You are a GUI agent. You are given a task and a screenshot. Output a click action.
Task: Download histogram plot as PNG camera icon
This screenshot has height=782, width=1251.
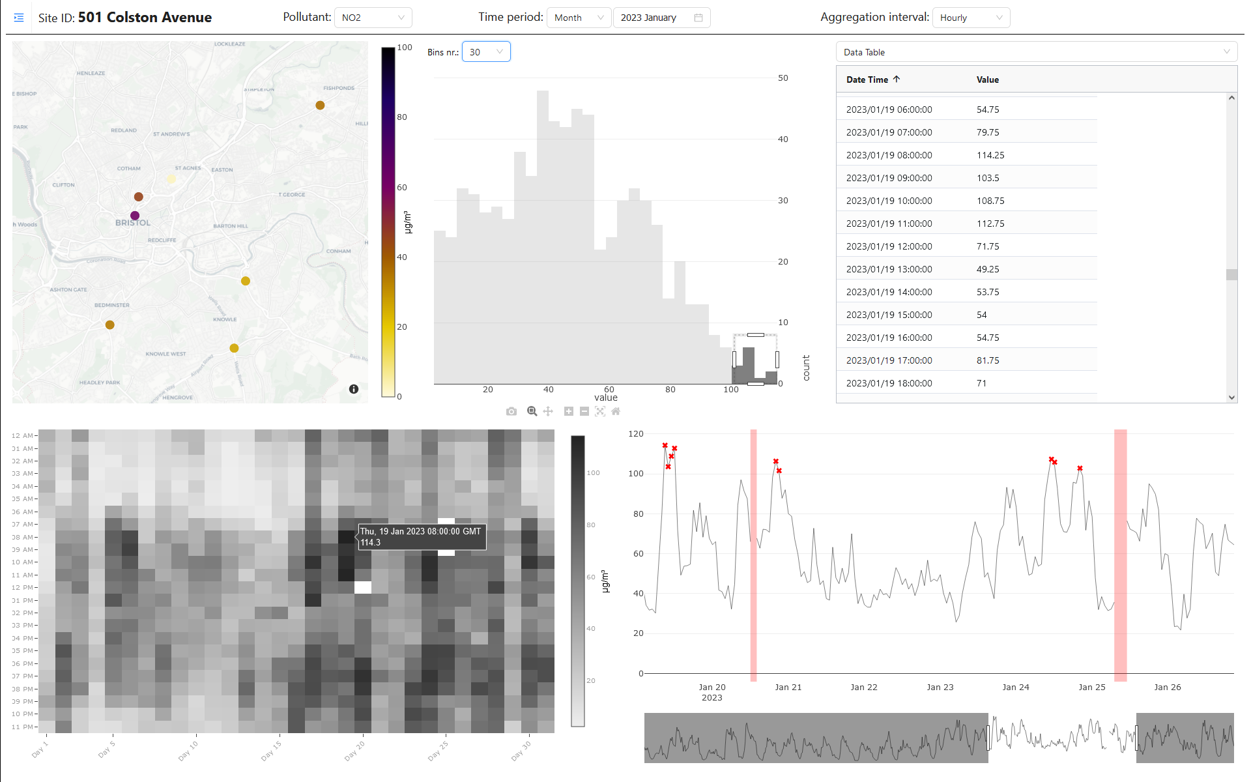click(511, 411)
